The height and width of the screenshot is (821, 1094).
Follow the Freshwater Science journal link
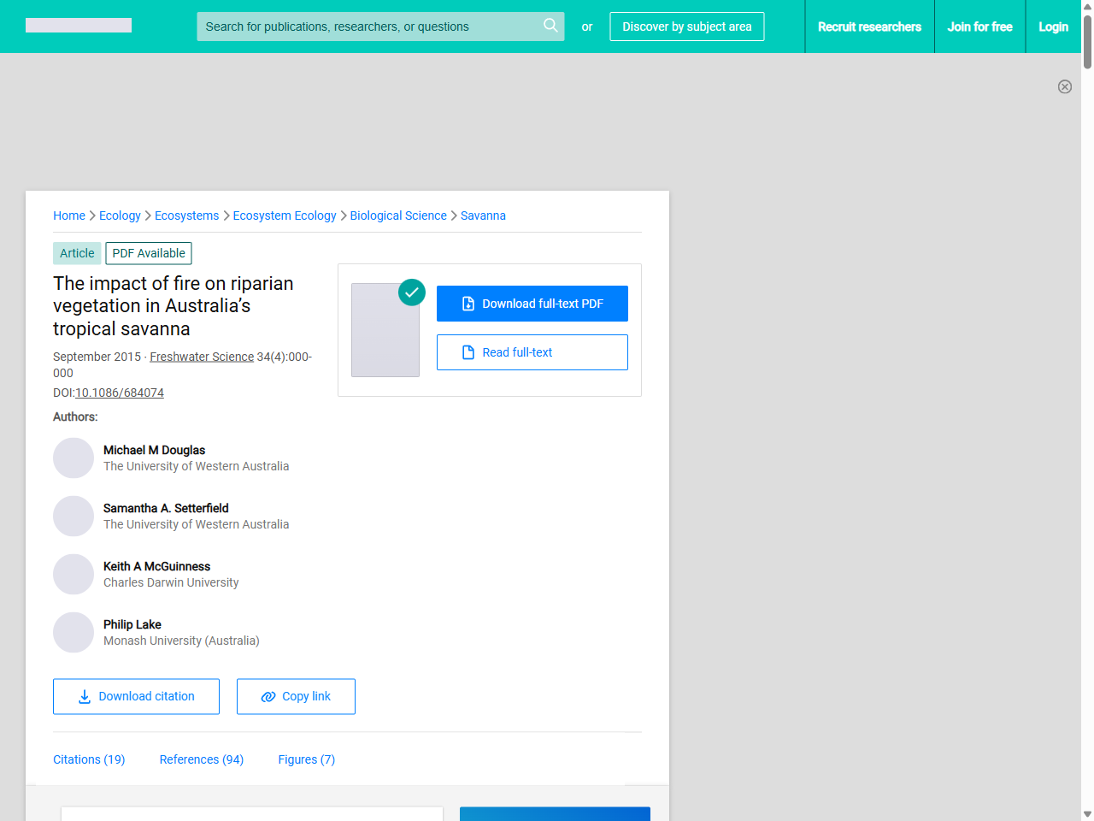202,357
